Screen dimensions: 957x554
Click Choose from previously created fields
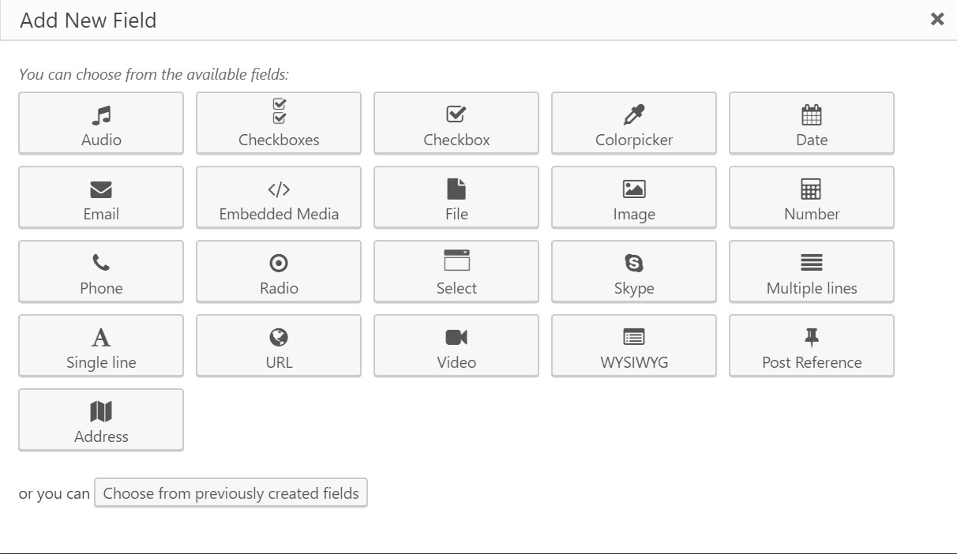click(x=231, y=493)
